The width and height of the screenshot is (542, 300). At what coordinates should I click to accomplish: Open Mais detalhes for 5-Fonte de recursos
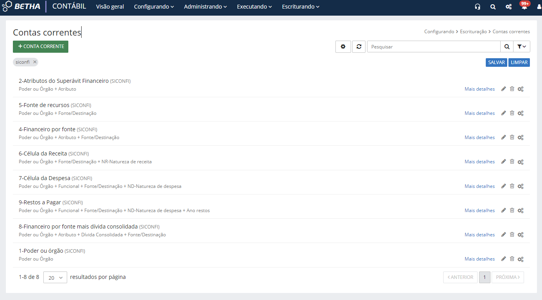point(480,113)
